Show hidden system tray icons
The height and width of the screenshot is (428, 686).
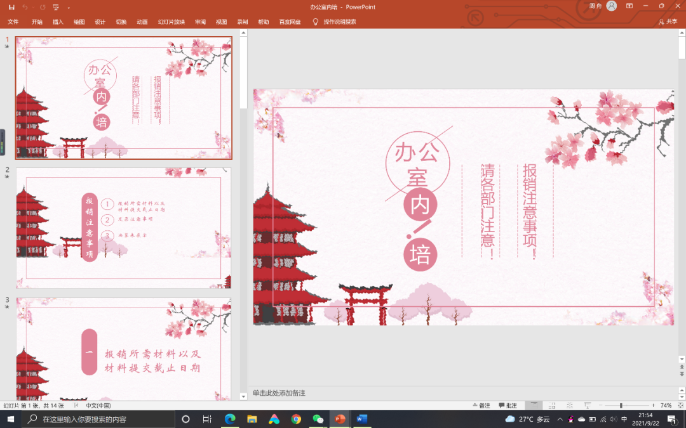(560, 419)
